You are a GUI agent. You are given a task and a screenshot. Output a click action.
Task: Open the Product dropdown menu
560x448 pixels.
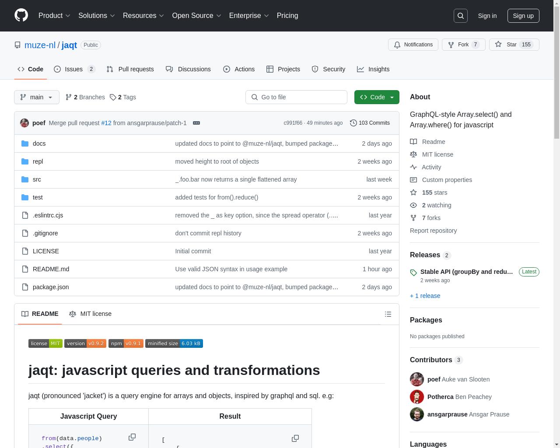click(54, 16)
